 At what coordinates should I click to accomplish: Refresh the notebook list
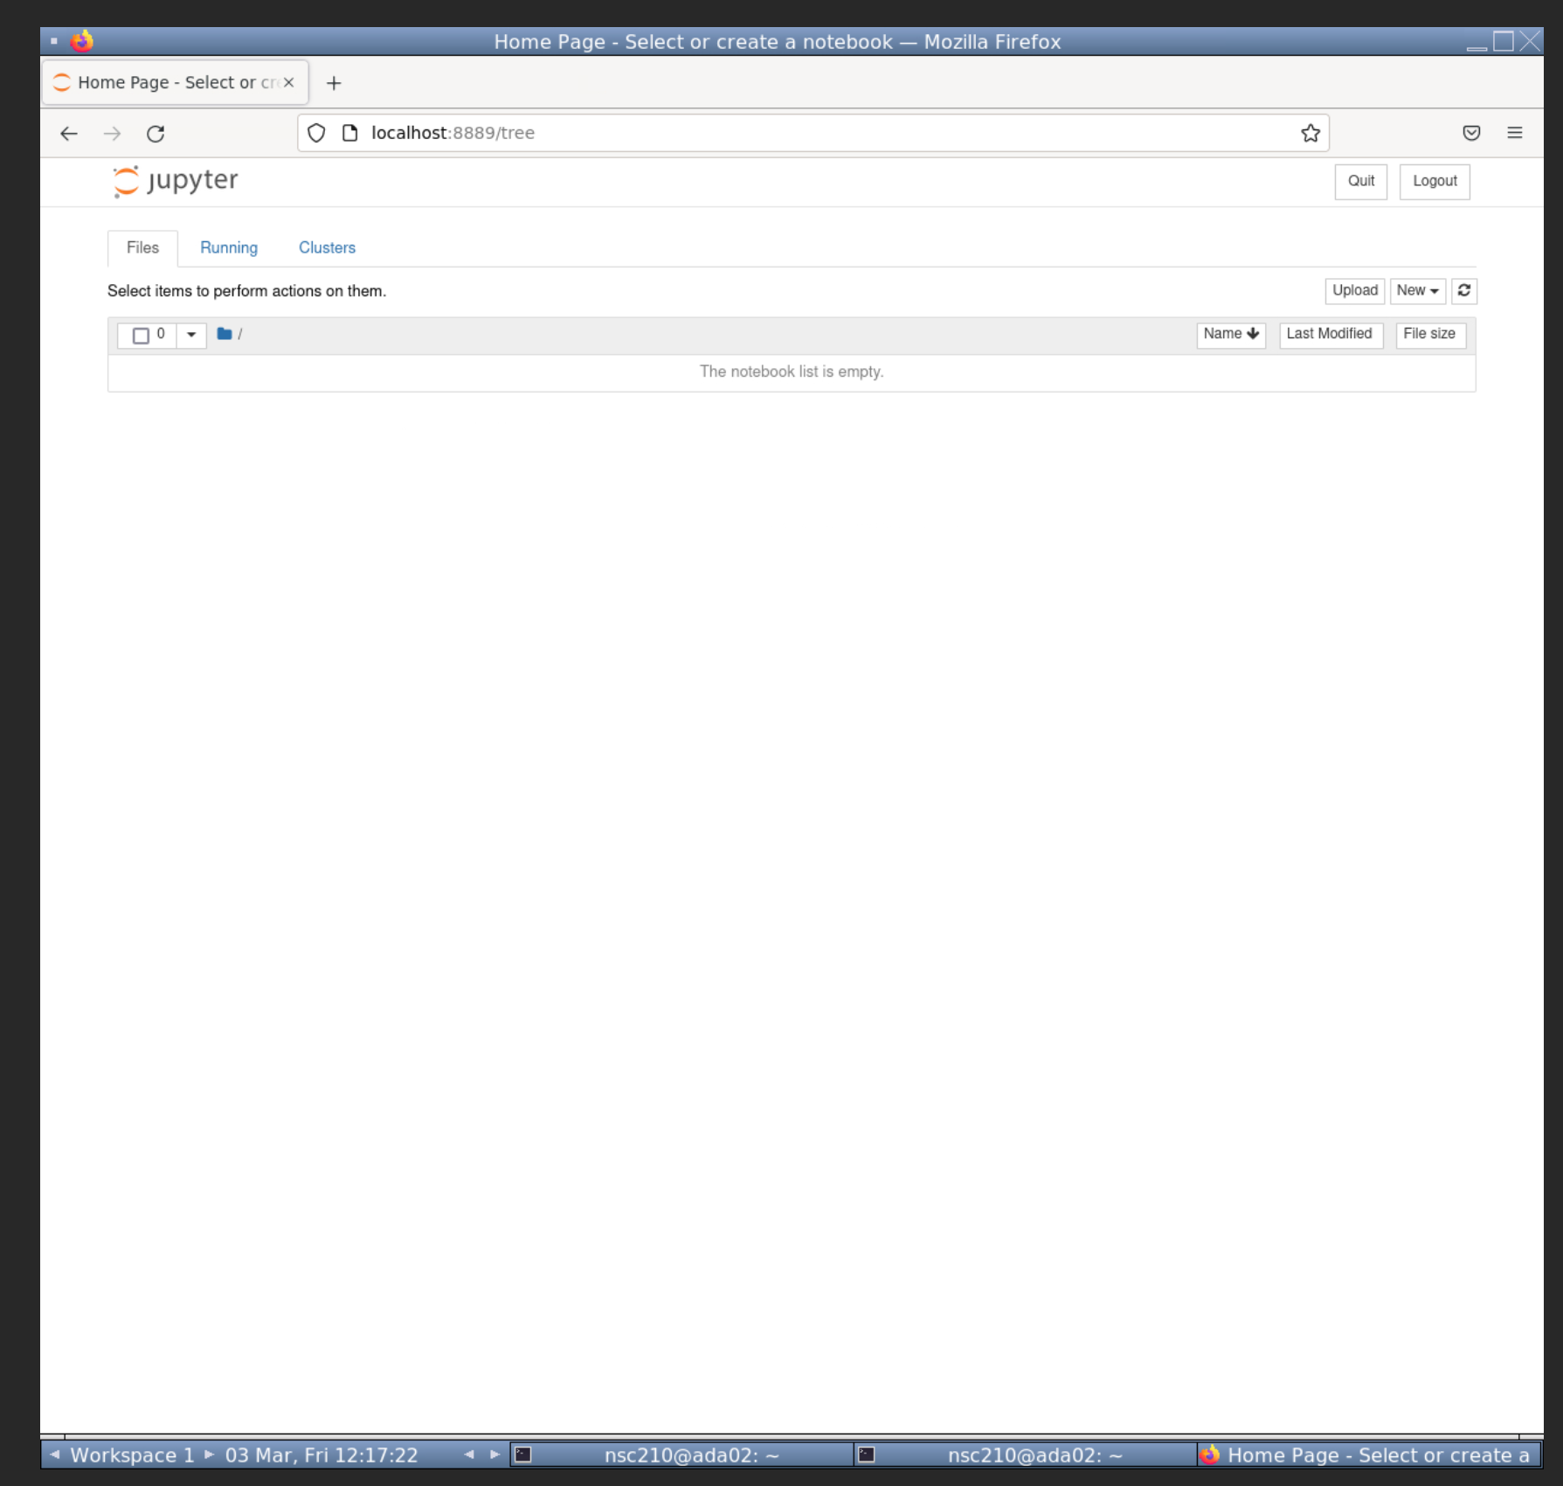[1464, 290]
